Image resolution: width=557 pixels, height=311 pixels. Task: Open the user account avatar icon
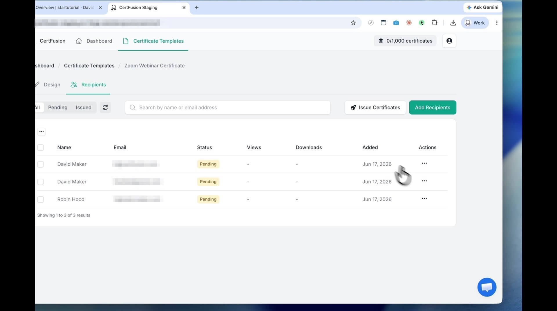[449, 41]
